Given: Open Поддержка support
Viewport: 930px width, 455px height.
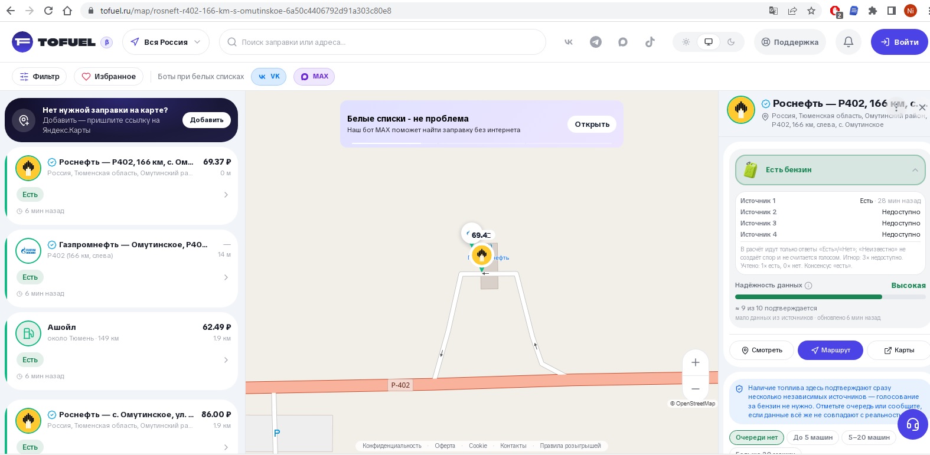Looking at the screenshot, I should pos(790,42).
